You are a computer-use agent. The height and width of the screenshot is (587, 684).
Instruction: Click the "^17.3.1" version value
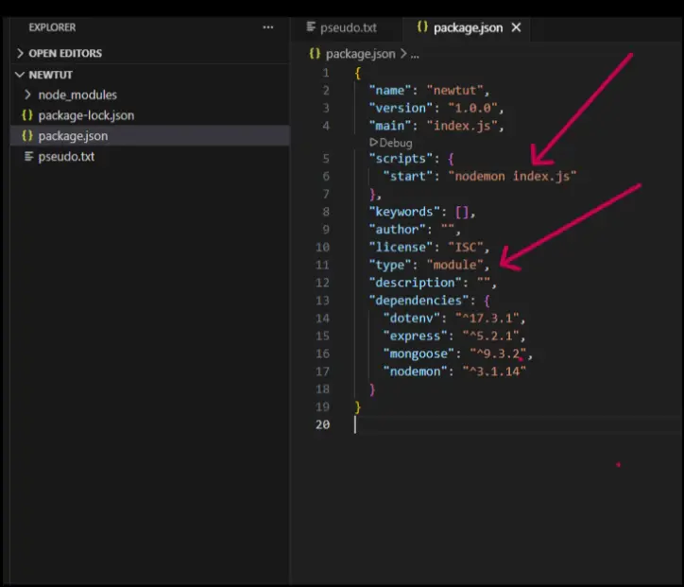coord(487,319)
